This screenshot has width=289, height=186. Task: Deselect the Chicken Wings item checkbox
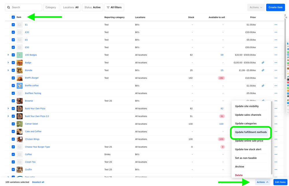13,139
